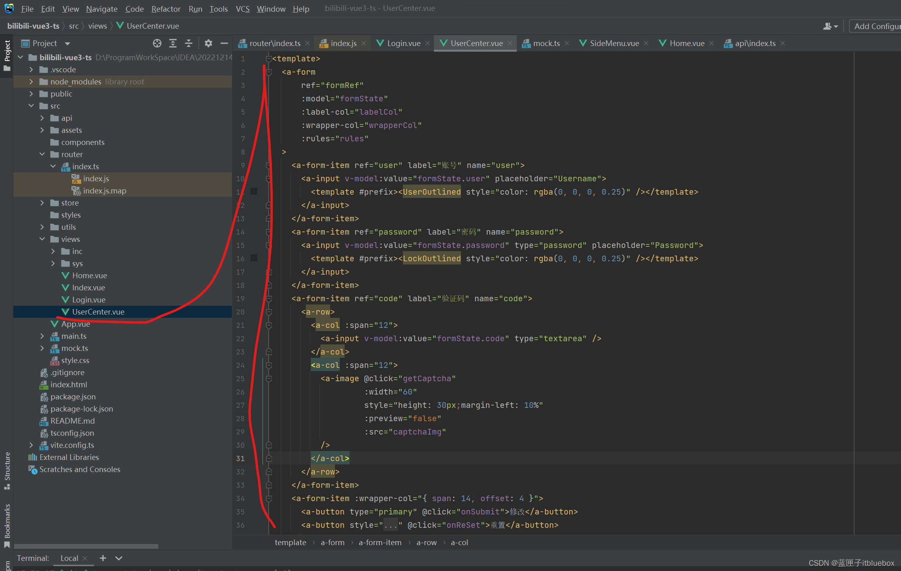Open the Refactor menu

[x=166, y=8]
